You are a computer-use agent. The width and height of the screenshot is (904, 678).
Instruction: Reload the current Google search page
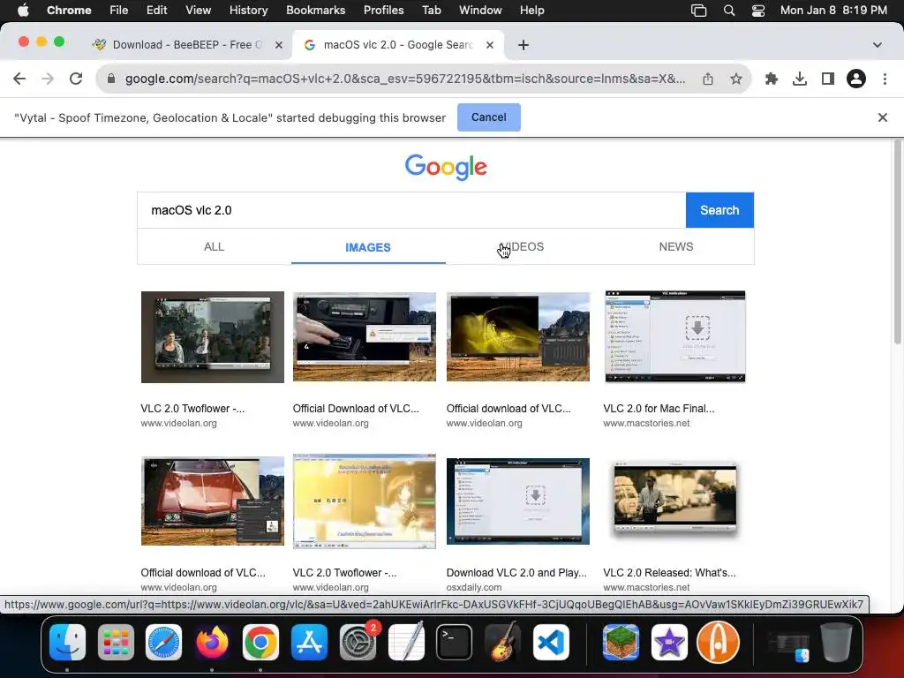[76, 79]
